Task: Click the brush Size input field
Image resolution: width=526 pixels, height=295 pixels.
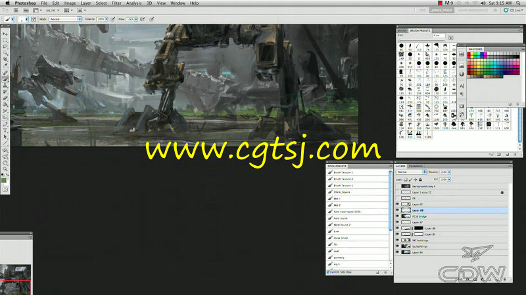Action: click(439, 35)
